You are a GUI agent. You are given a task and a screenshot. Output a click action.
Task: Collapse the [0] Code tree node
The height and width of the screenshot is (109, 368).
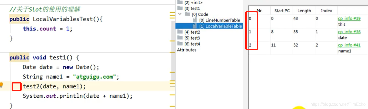pos(180,14)
